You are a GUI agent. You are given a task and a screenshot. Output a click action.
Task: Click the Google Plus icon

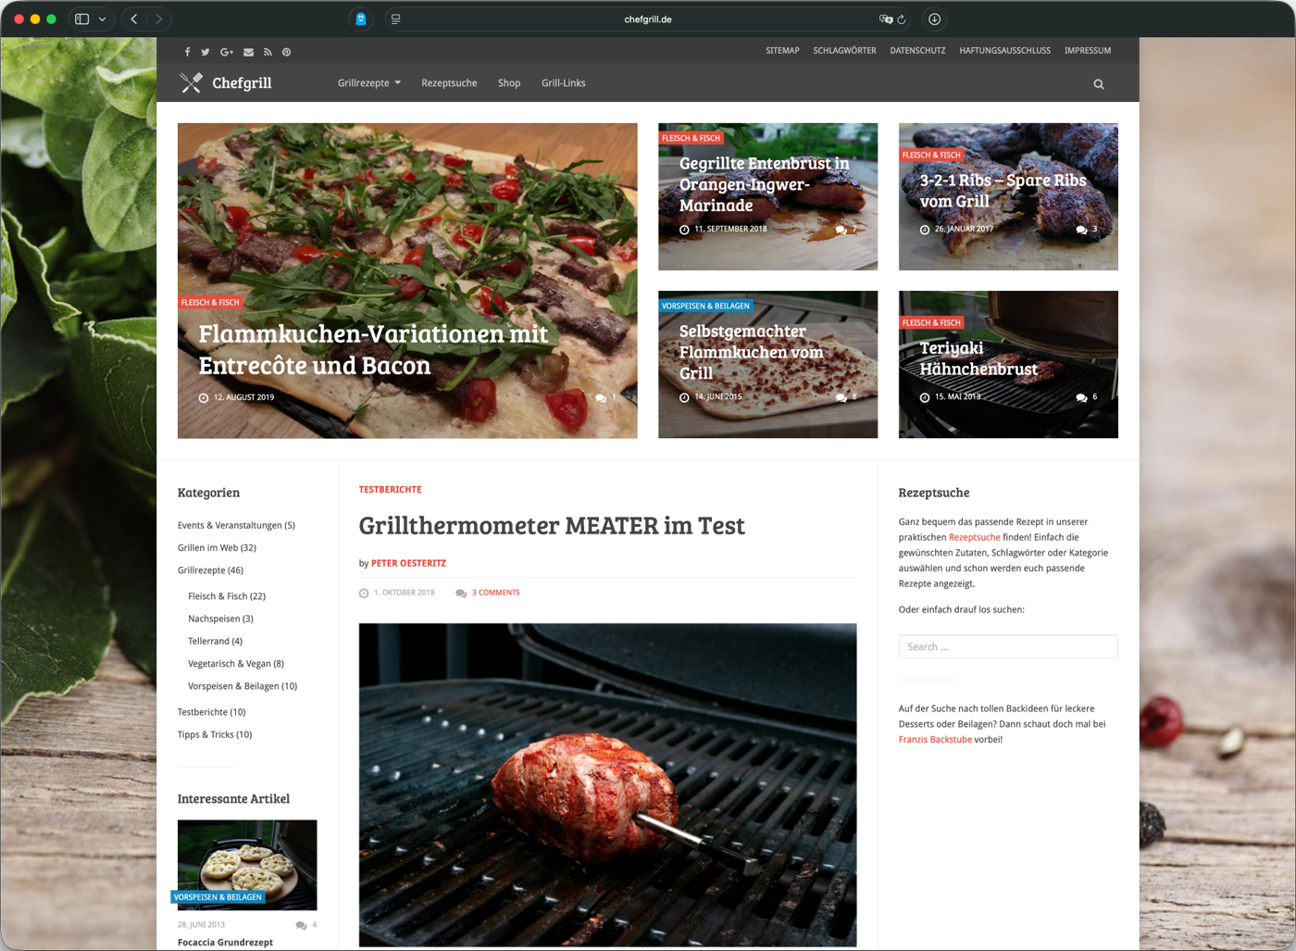click(227, 52)
